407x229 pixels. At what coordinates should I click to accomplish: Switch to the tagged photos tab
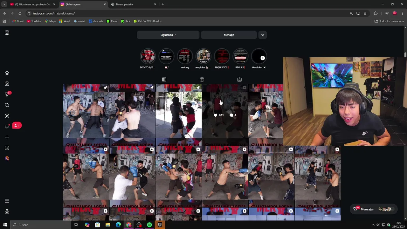pyautogui.click(x=239, y=80)
